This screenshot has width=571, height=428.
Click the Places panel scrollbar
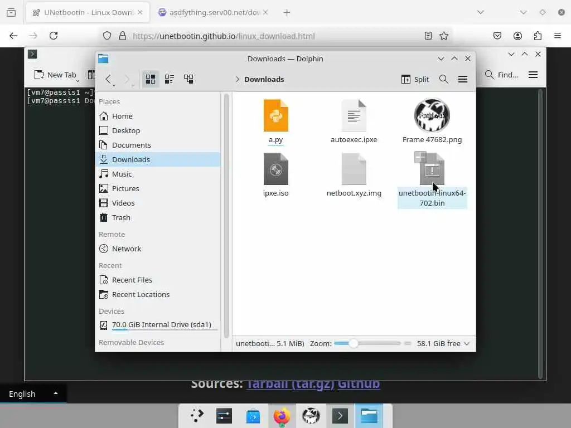pyautogui.click(x=226, y=216)
